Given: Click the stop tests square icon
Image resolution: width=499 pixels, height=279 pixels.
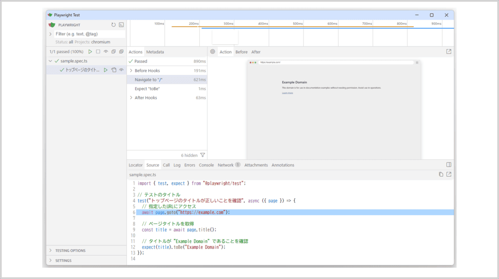Looking at the screenshot, I should (x=98, y=52).
